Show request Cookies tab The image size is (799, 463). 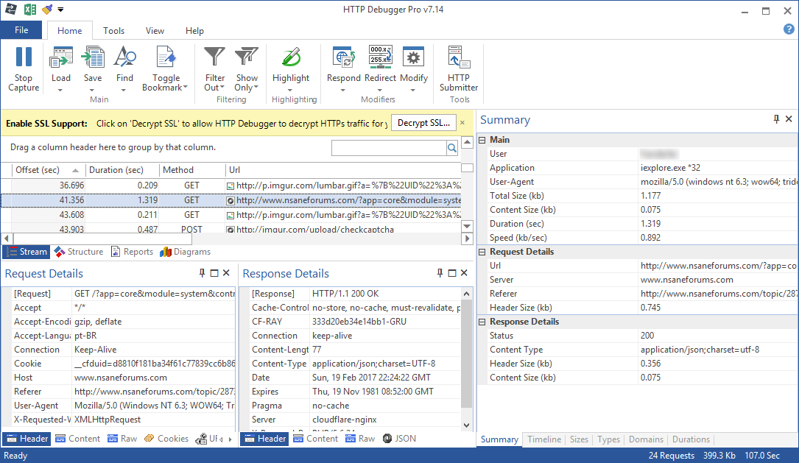166,439
